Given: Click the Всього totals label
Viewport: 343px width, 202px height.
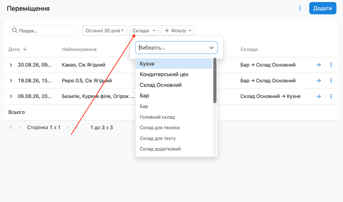Looking at the screenshot, I should (16, 112).
